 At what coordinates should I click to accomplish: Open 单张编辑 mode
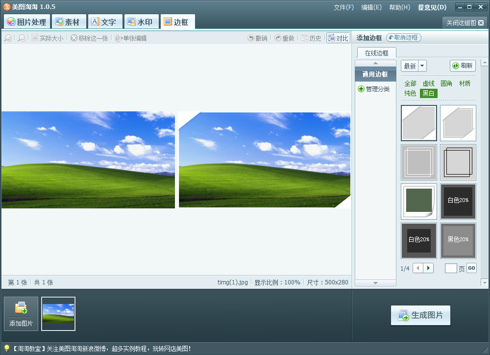[x=131, y=38]
